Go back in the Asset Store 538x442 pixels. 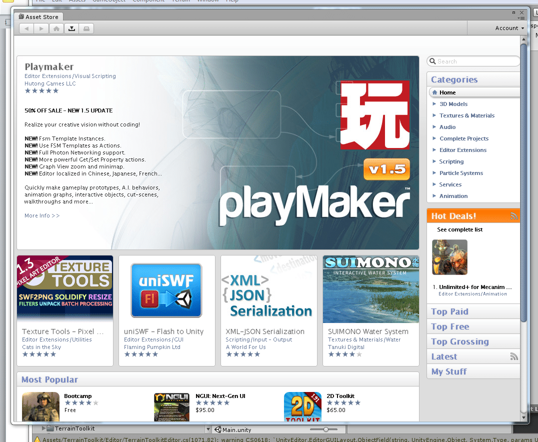click(26, 28)
